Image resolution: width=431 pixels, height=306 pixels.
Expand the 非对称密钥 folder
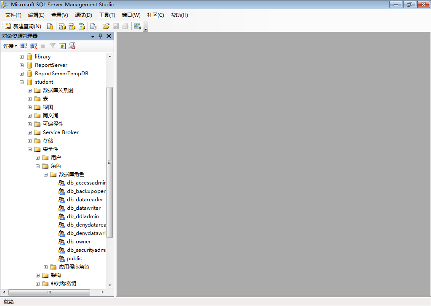tap(37, 284)
